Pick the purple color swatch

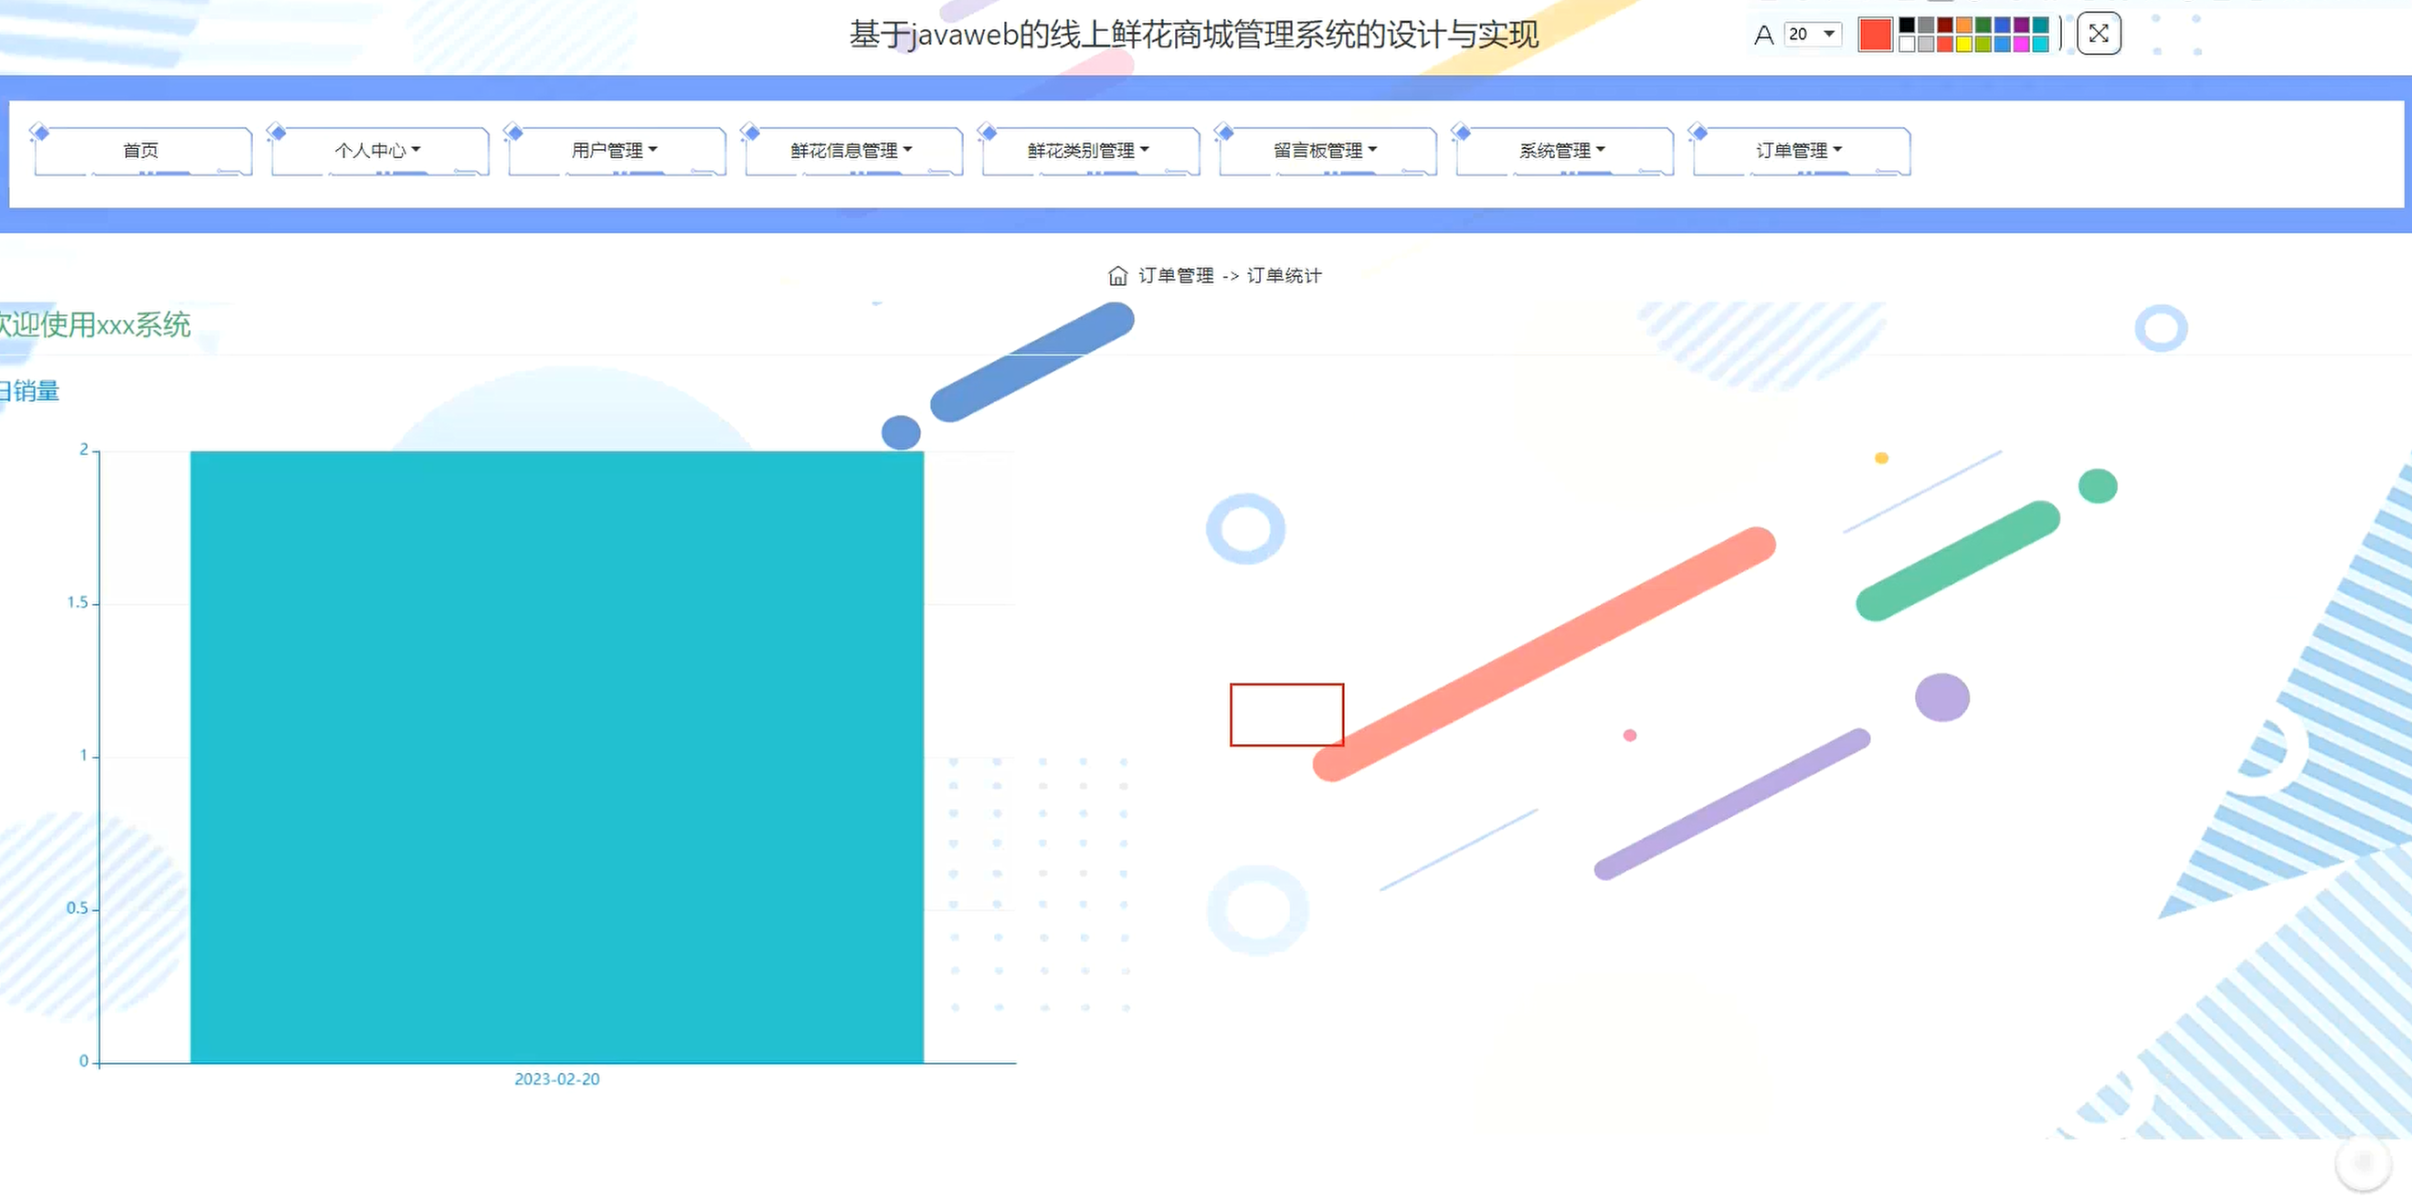[x=2022, y=26]
